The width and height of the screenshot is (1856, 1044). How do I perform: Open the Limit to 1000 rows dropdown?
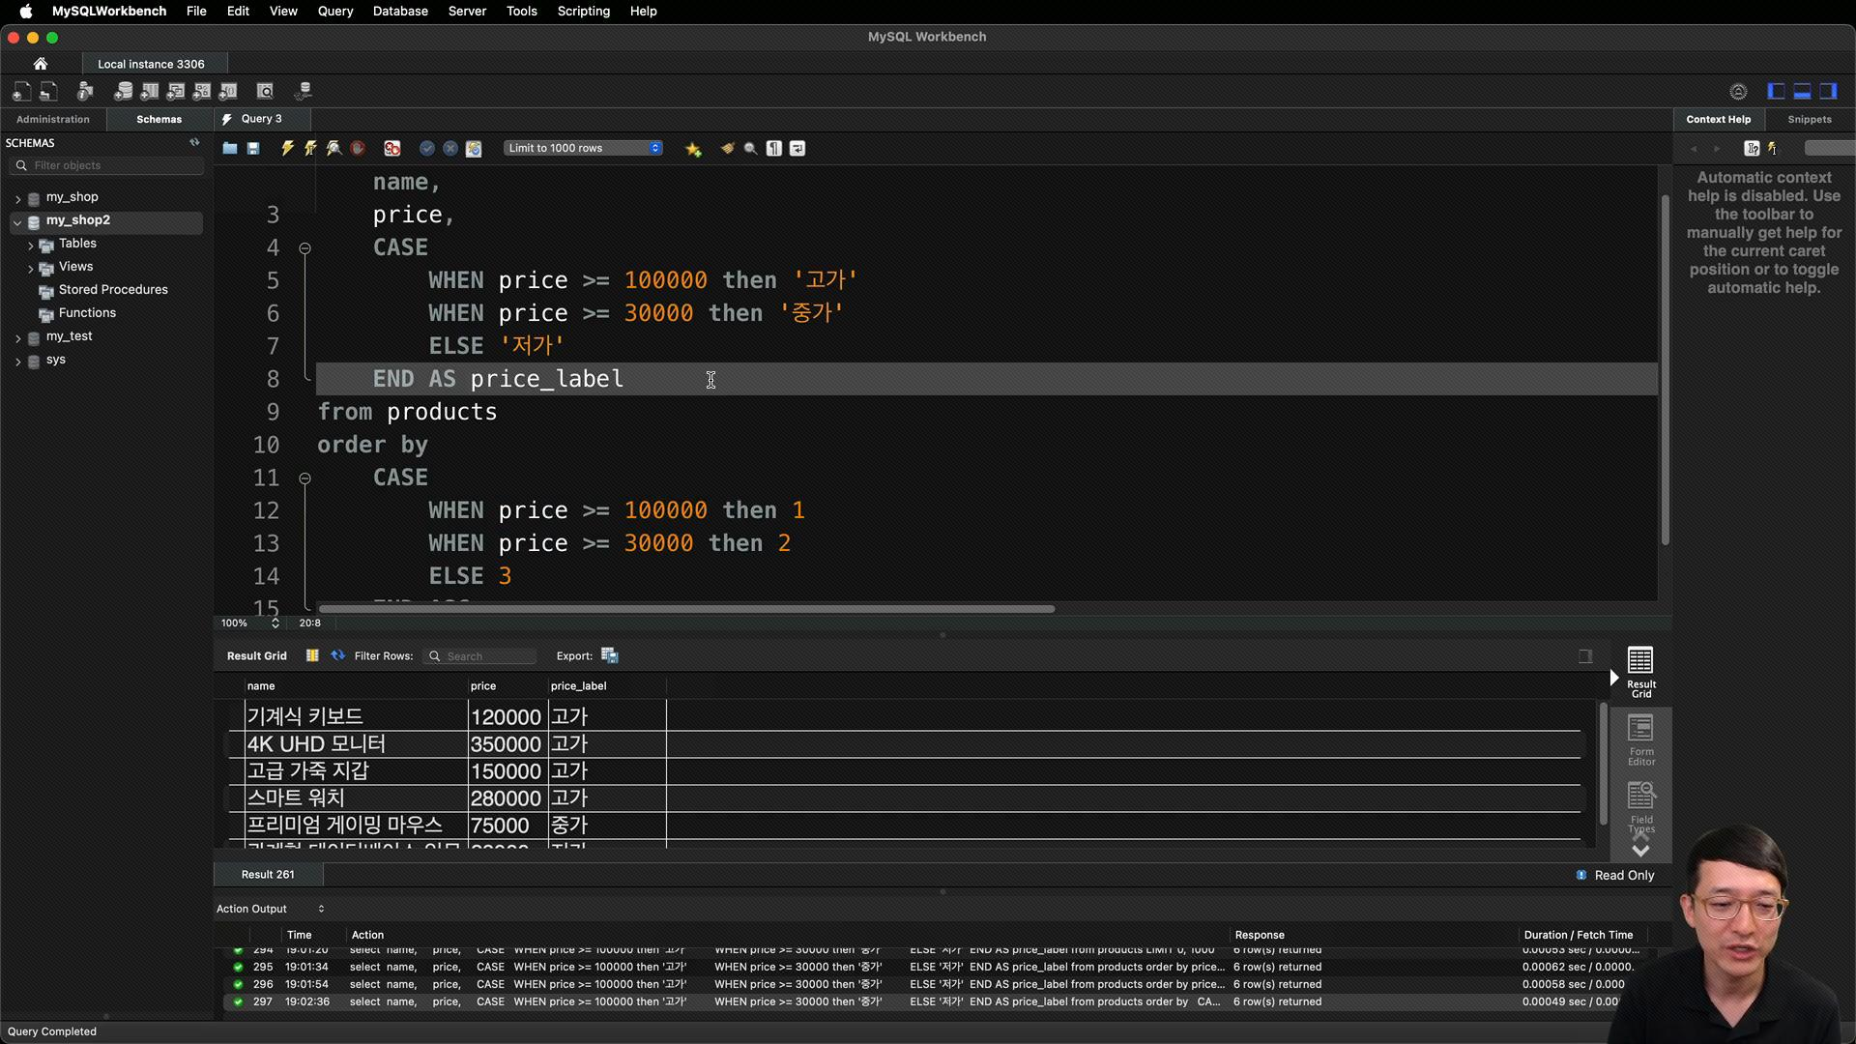coord(583,148)
